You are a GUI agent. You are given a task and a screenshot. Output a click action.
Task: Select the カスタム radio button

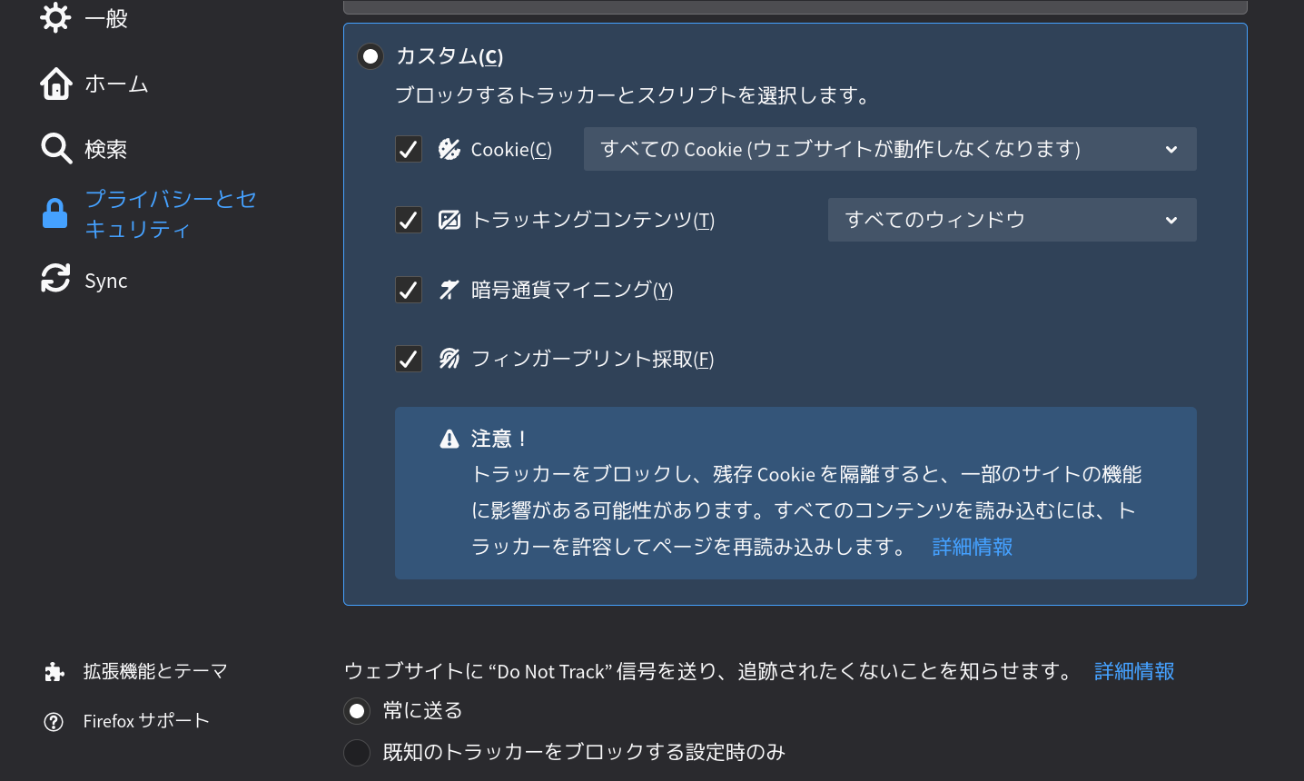(370, 56)
